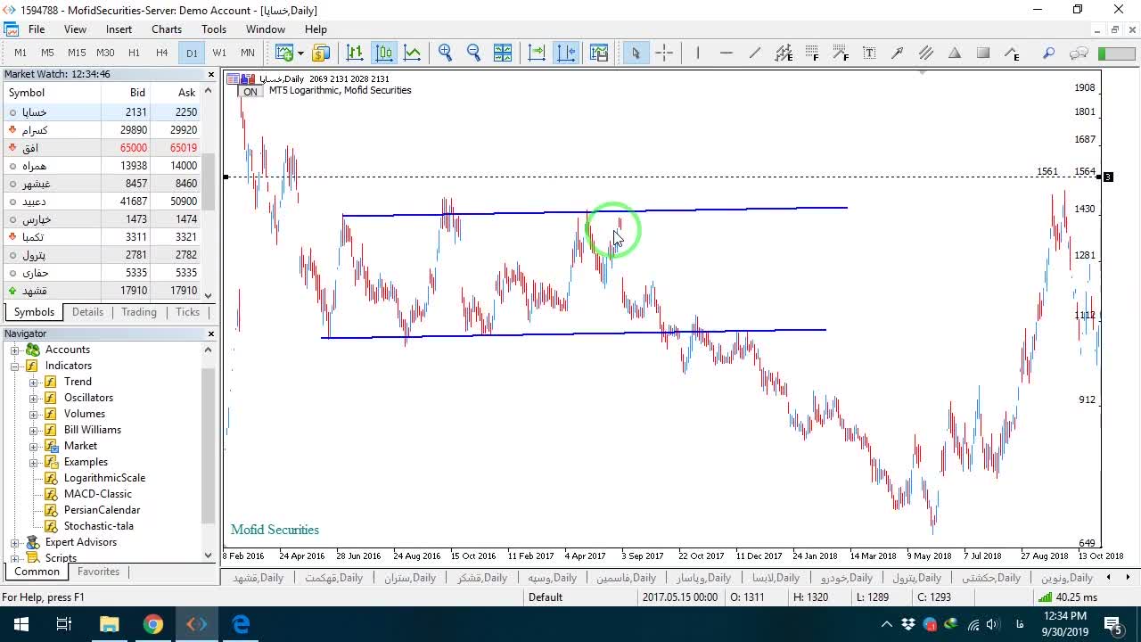Close the Market Watch panel
The image size is (1141, 642).
click(211, 75)
